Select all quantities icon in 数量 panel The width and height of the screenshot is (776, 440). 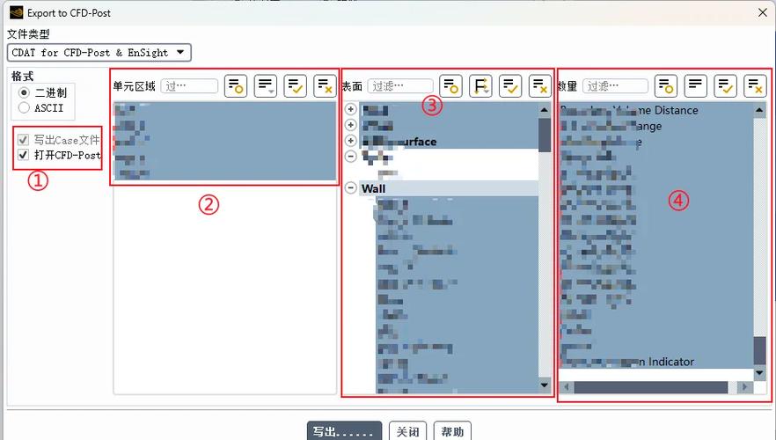[726, 86]
